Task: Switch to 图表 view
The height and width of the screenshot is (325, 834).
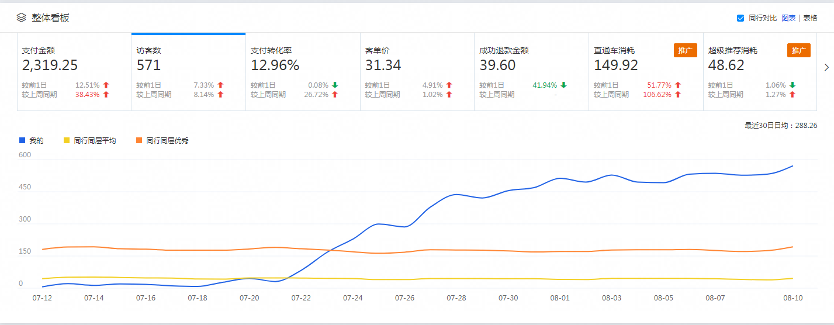Action: (788, 18)
